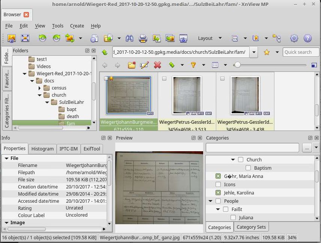Expand the census folder in tree

tap(39, 88)
